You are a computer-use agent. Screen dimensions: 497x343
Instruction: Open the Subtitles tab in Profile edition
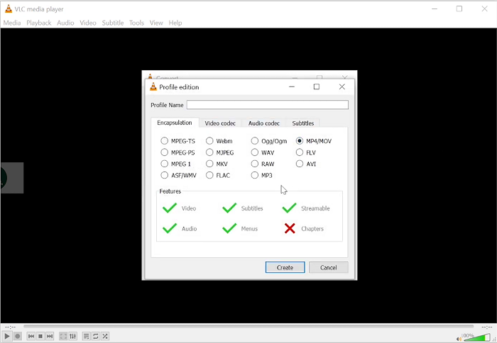coord(303,123)
